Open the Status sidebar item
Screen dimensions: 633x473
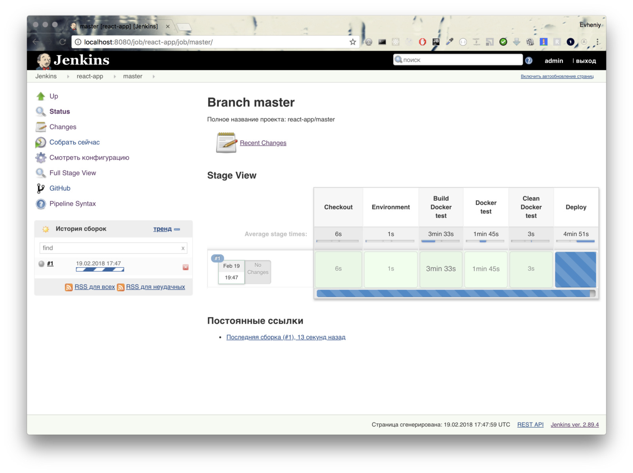[x=60, y=111]
